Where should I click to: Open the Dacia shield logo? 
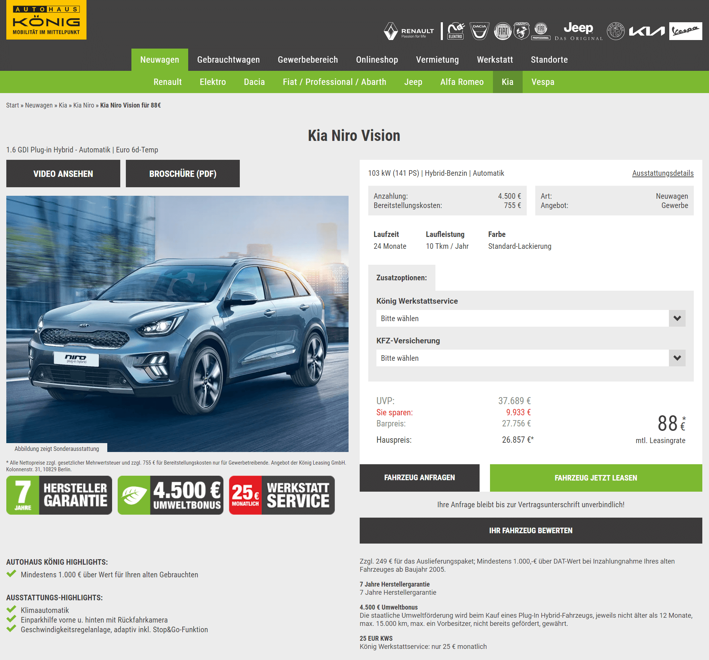479,31
